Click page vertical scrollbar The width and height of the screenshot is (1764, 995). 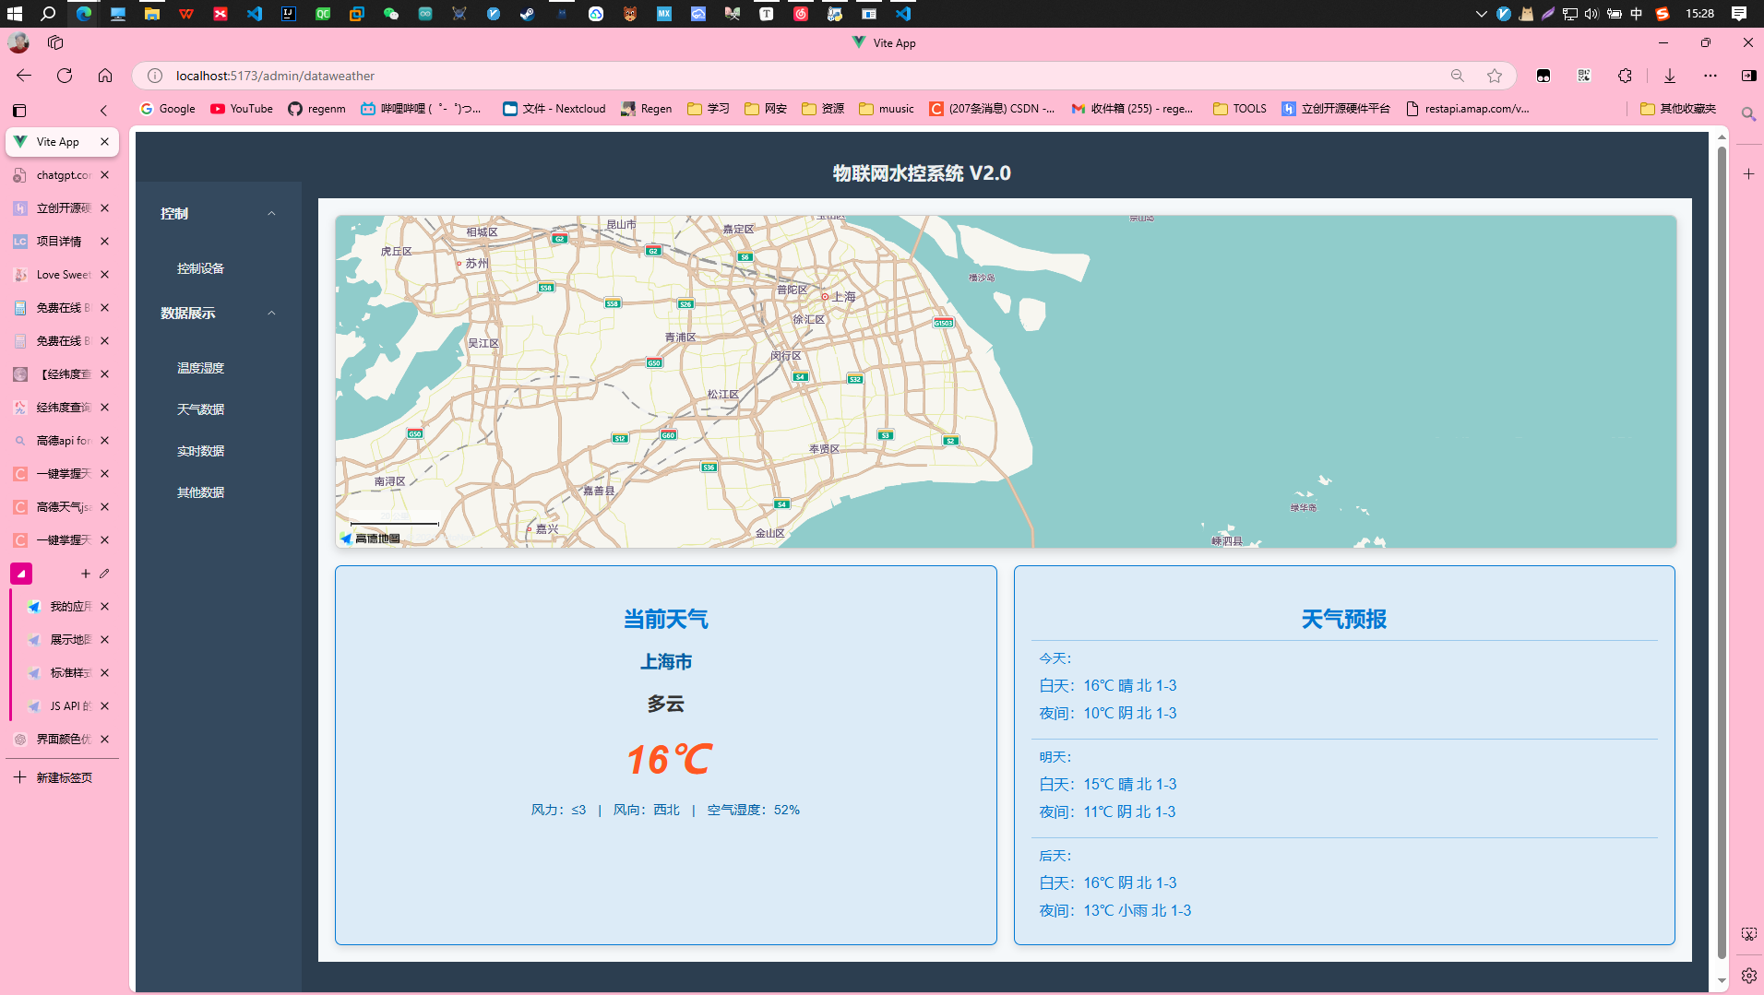(x=1722, y=553)
